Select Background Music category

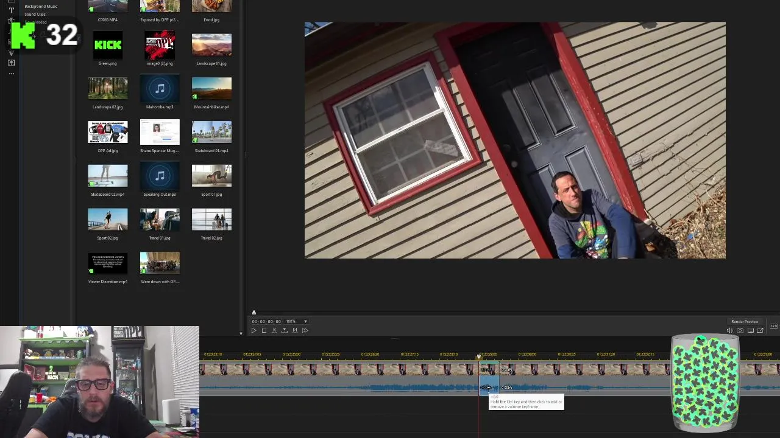[x=41, y=6]
